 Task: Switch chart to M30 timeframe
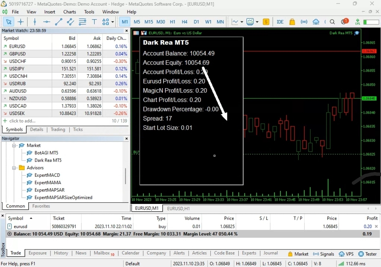pyautogui.click(x=161, y=22)
